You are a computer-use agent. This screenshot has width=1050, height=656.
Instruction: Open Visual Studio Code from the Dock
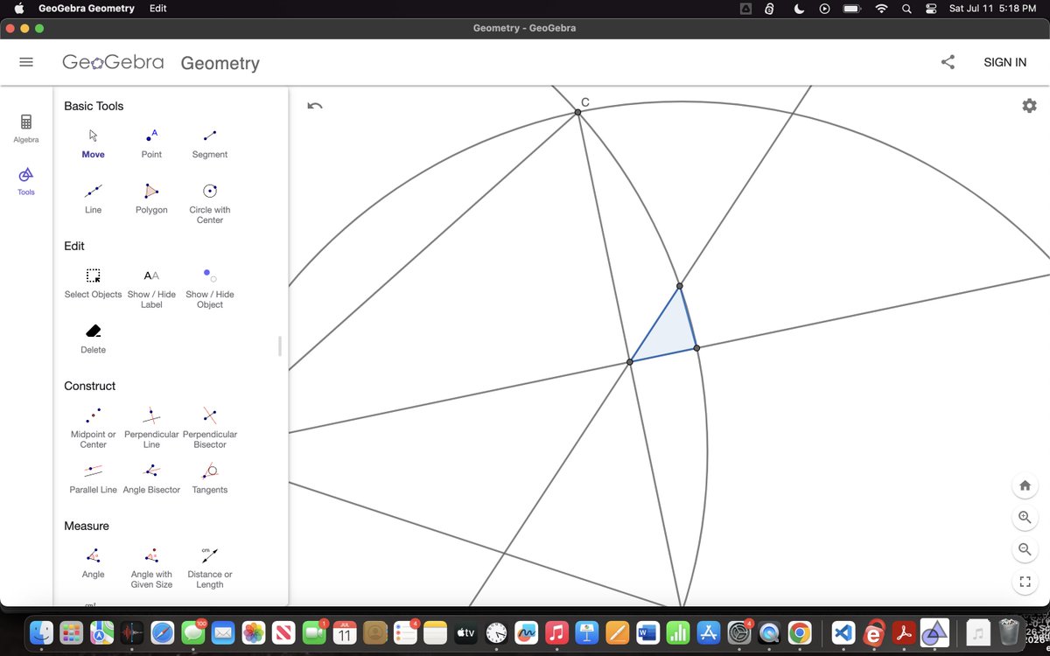click(843, 632)
